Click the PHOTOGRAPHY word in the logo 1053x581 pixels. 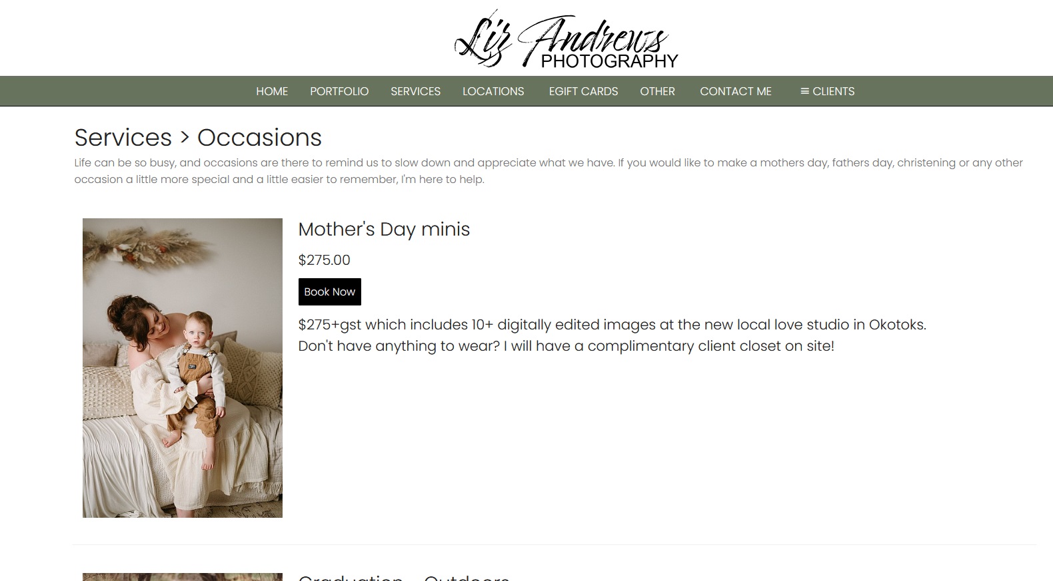(609, 61)
